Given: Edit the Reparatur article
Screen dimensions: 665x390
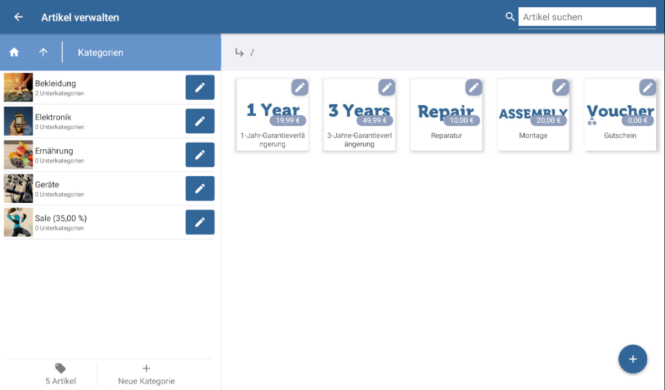Looking at the screenshot, I should 474,87.
